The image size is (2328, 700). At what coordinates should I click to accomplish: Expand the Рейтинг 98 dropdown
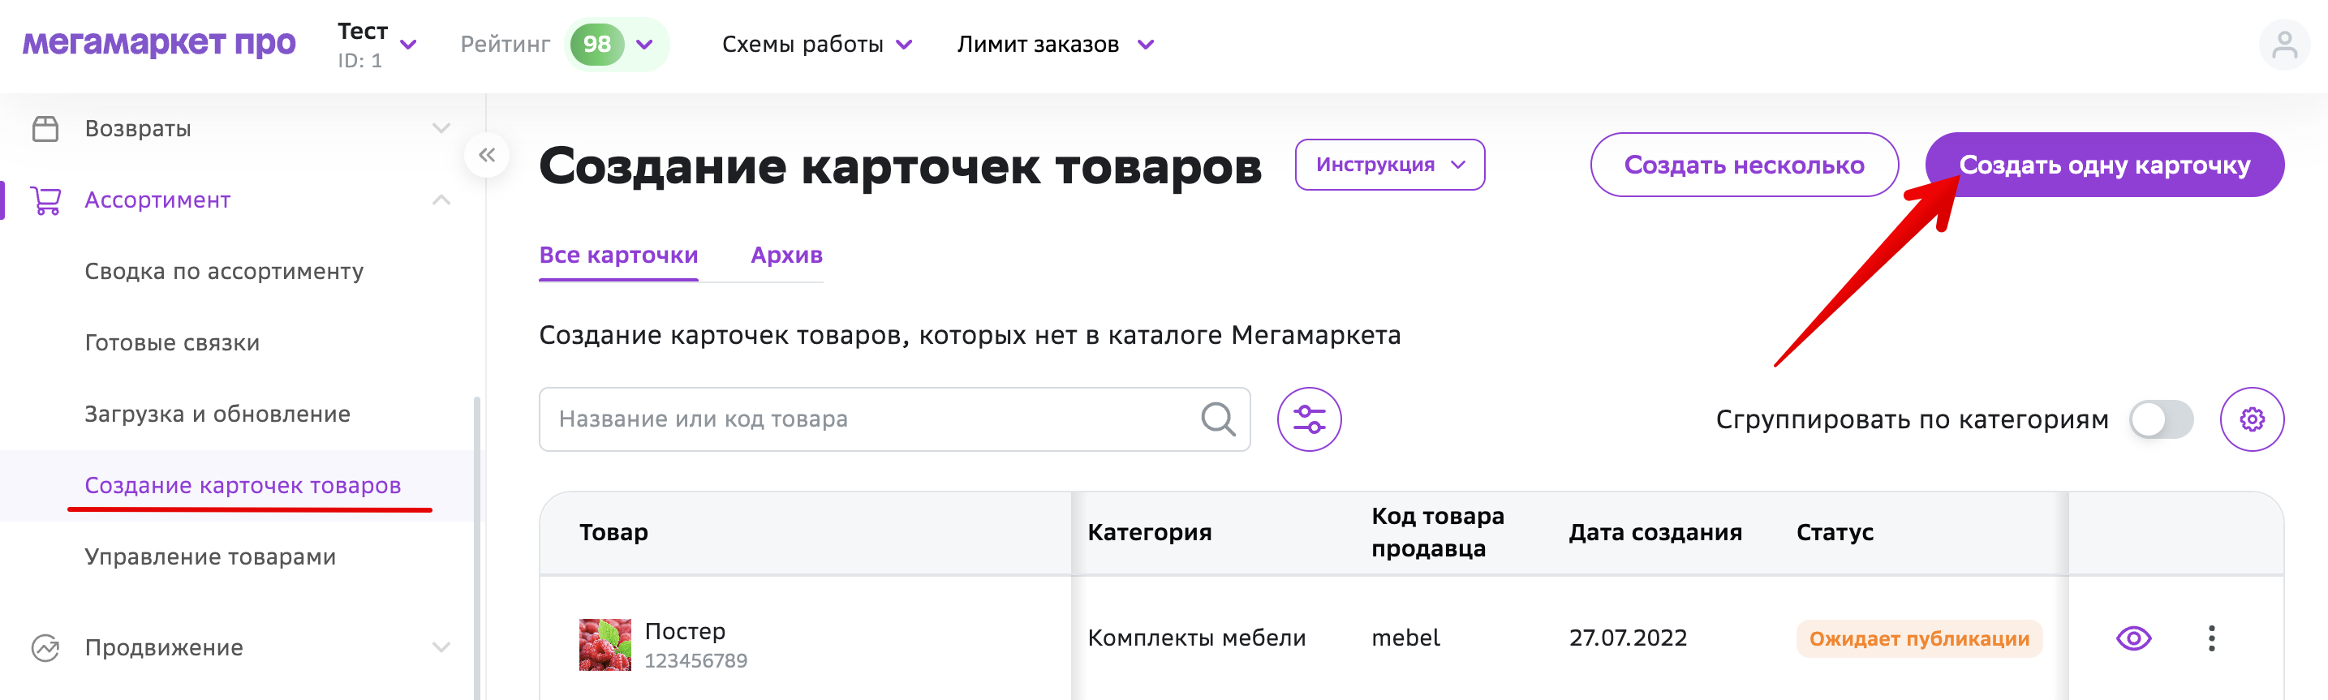(617, 45)
